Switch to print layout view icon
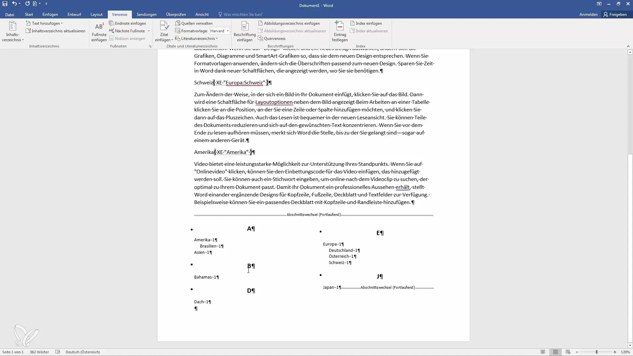 [556, 352]
